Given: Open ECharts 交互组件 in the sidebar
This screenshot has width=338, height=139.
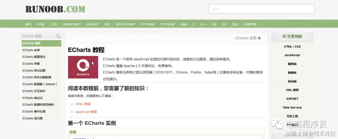Looking at the screenshot, I should [x=34, y=91].
